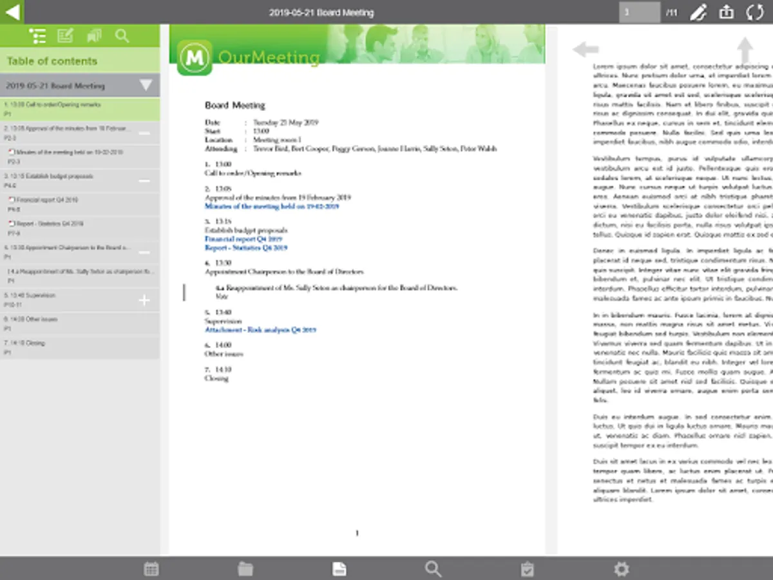This screenshot has width=773, height=580.
Task: Select sidebar Report - Statistics Q4 2018
Action: pos(80,228)
